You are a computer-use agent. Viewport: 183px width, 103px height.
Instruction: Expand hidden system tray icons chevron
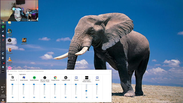tap(4, 85)
